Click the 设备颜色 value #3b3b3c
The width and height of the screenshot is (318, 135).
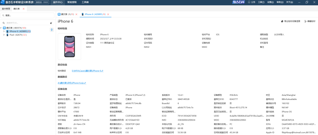point(234,95)
